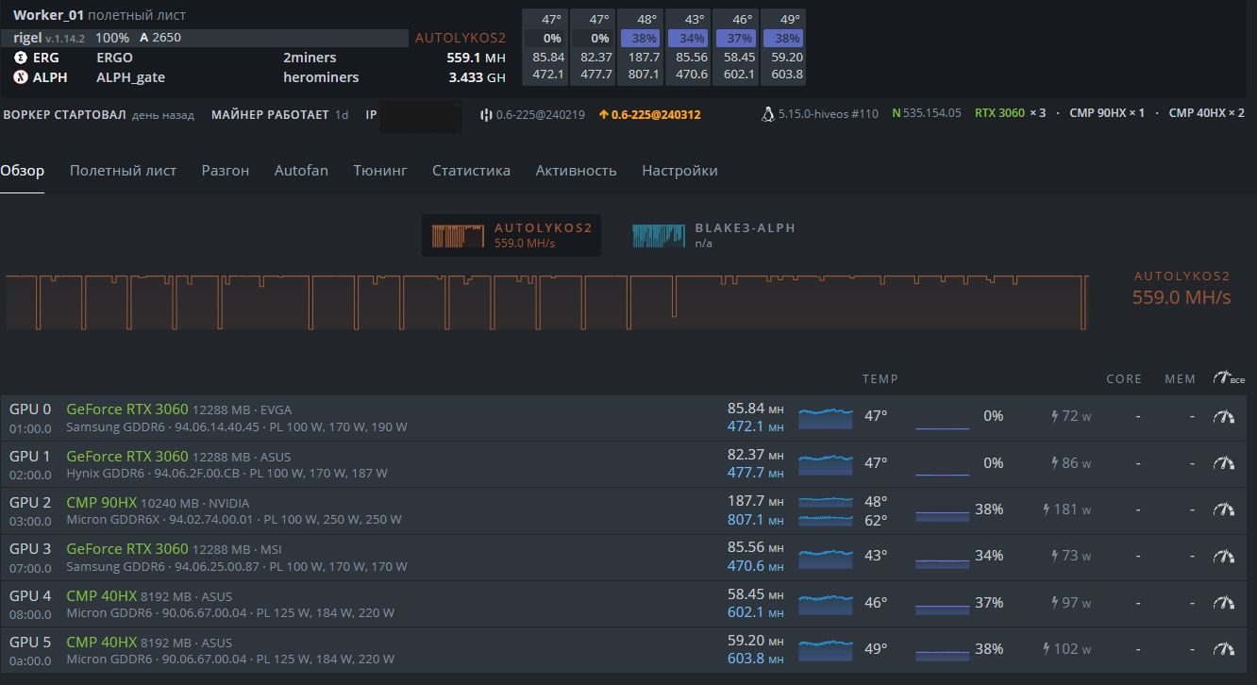Click the orange AUTOLYKOS2 mini chart icon

click(x=459, y=236)
